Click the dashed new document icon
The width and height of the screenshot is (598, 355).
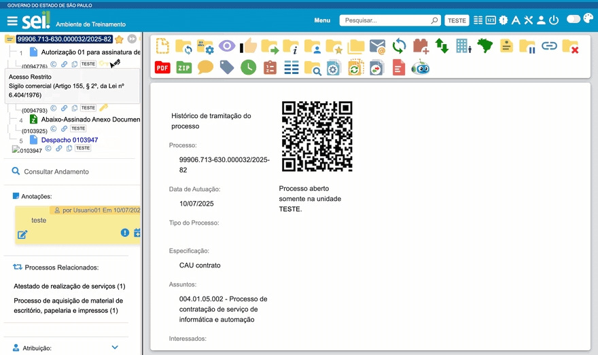point(162,46)
